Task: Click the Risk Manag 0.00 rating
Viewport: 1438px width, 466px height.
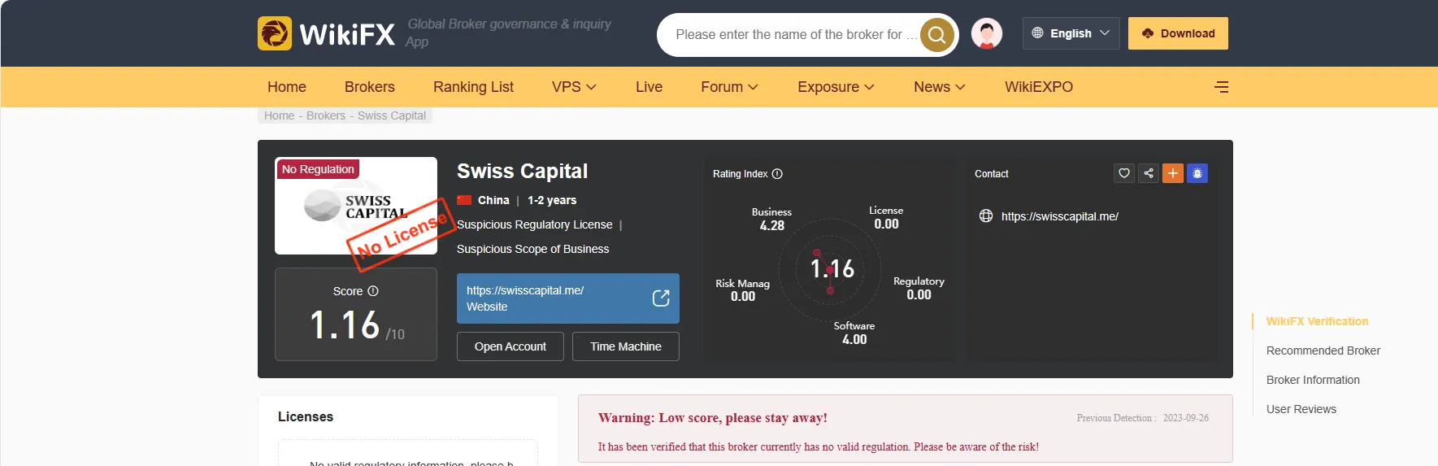Action: pyautogui.click(x=742, y=290)
